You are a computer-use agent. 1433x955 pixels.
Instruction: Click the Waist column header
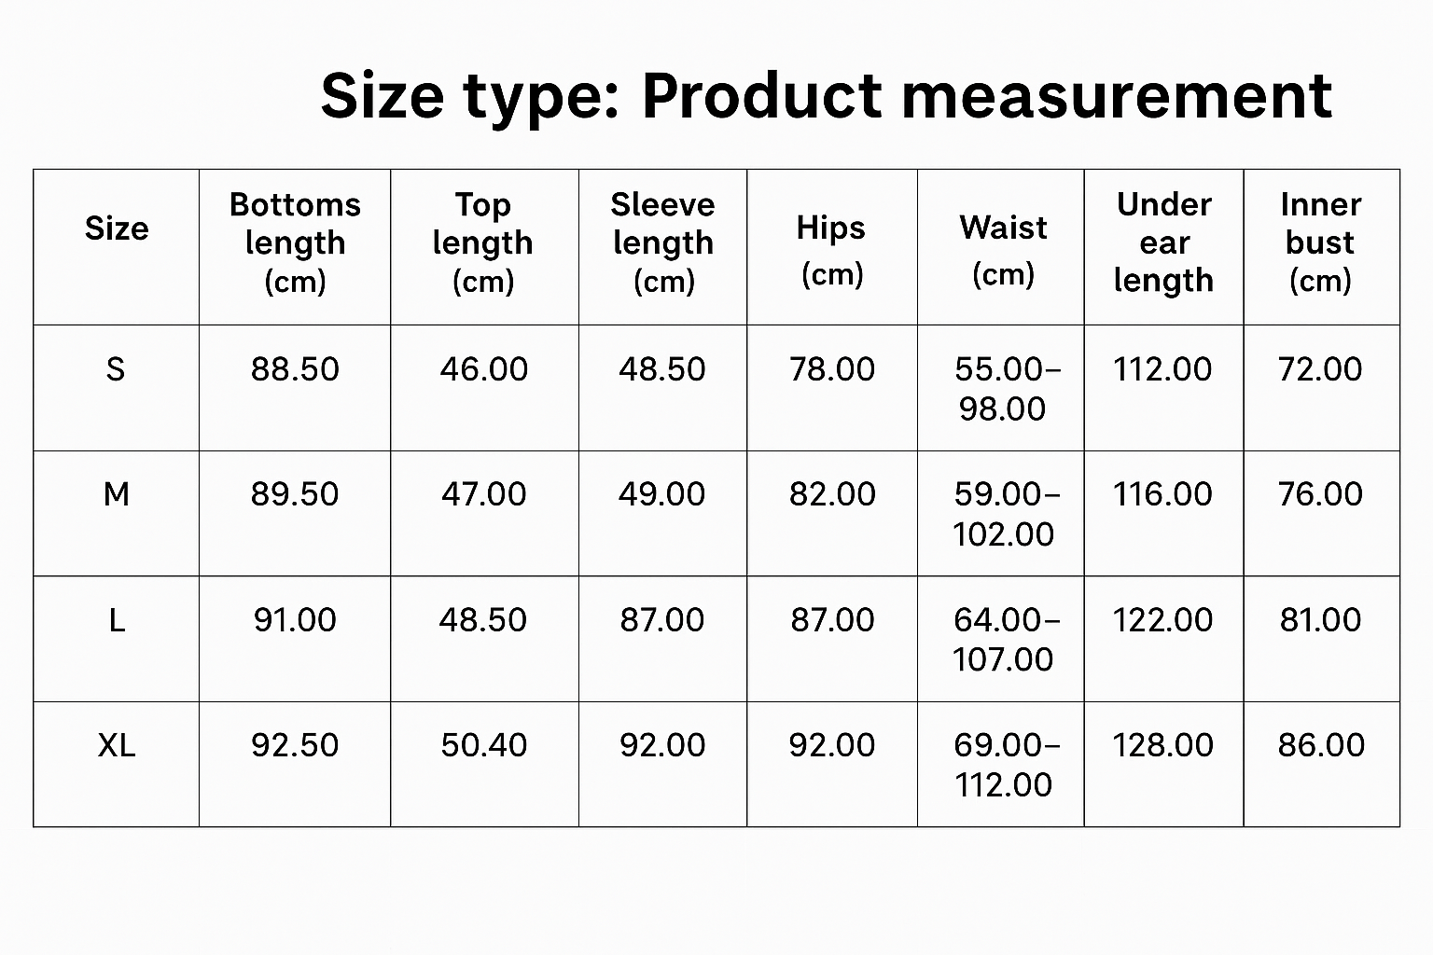pyautogui.click(x=1003, y=249)
